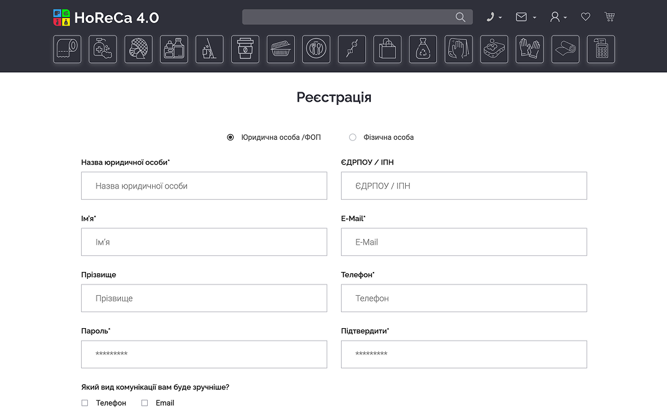667x418 pixels.
Task: Open the wishlist heart icon
Action: click(585, 17)
